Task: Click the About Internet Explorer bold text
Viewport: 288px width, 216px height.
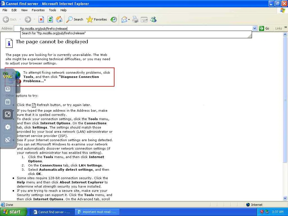Action: [x=82, y=182]
